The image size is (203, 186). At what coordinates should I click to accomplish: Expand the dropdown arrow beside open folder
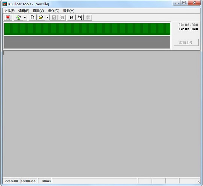(47, 17)
